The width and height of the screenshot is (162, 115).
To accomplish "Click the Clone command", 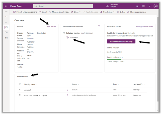I will (x=75, y=12).
